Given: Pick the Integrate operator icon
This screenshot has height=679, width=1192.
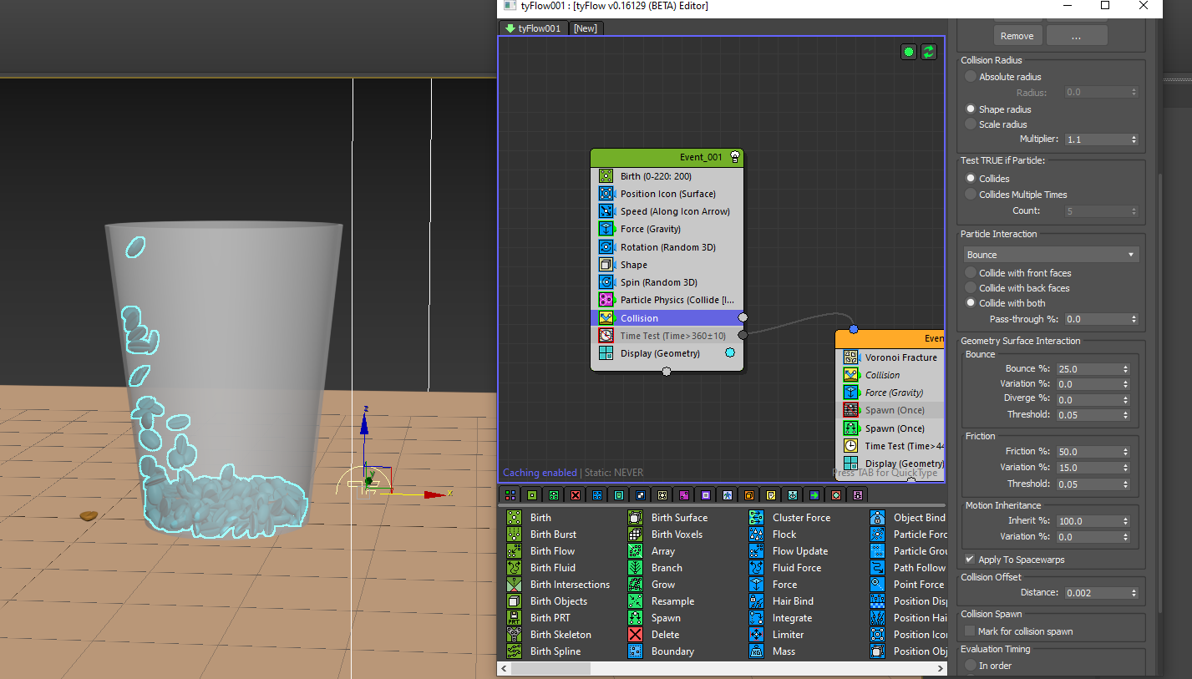Looking at the screenshot, I should (x=757, y=618).
